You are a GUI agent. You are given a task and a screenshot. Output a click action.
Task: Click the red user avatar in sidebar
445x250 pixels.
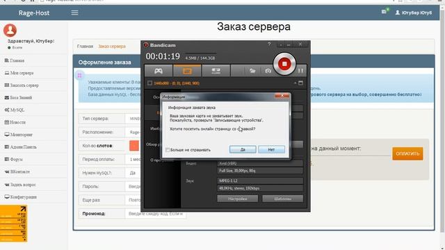(x=10, y=30)
